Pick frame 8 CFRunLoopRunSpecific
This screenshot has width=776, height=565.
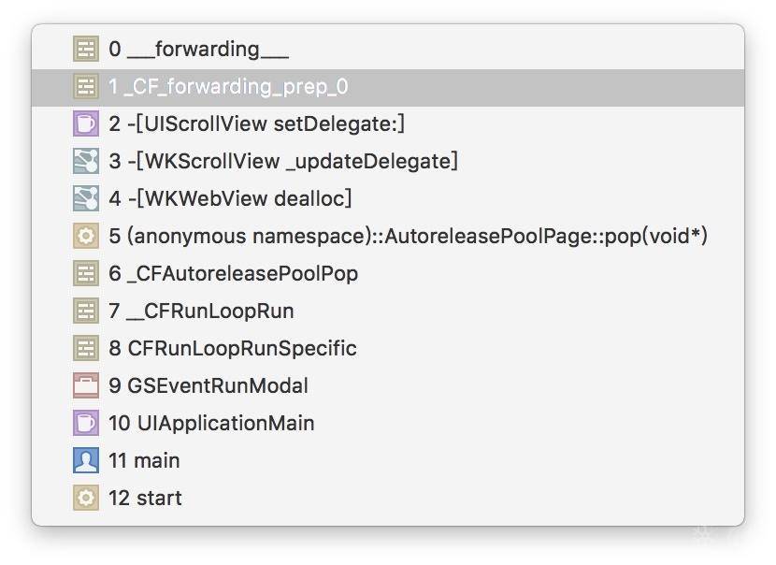pyautogui.click(x=232, y=348)
